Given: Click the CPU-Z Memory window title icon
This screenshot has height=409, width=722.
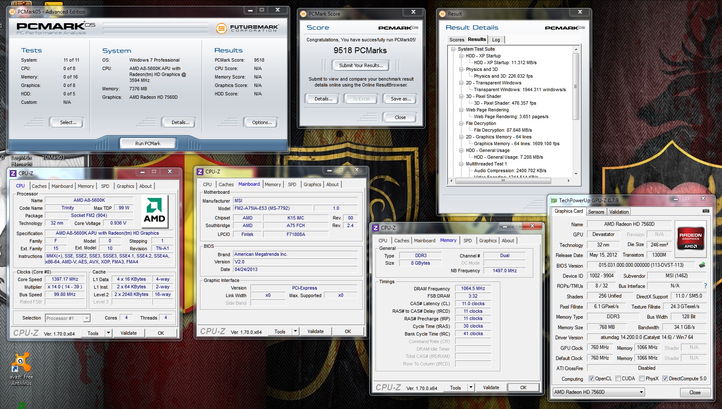Looking at the screenshot, I should [376, 228].
